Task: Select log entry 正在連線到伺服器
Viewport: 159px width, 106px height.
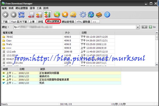Action: click(x=61, y=73)
